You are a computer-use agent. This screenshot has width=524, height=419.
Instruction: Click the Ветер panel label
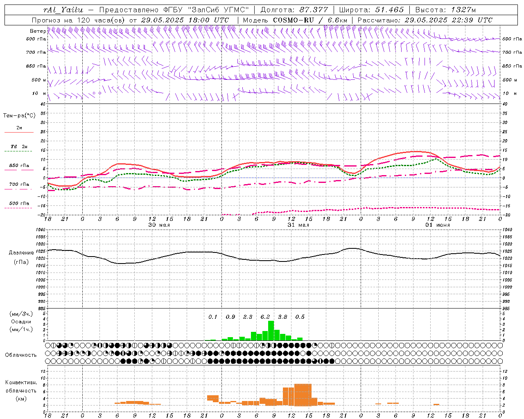click(x=37, y=31)
